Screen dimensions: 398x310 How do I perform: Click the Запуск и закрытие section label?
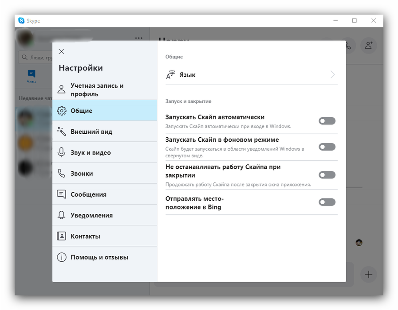(188, 101)
